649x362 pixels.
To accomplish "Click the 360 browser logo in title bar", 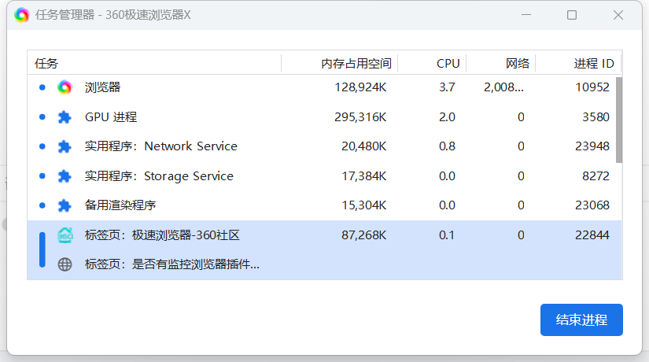I will pyautogui.click(x=21, y=15).
